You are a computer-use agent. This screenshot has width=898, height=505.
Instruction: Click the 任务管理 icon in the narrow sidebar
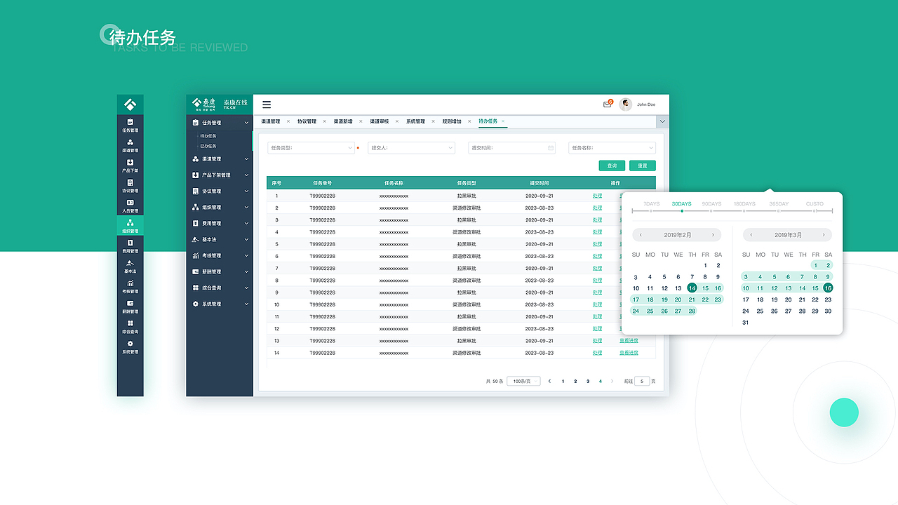[x=130, y=125]
